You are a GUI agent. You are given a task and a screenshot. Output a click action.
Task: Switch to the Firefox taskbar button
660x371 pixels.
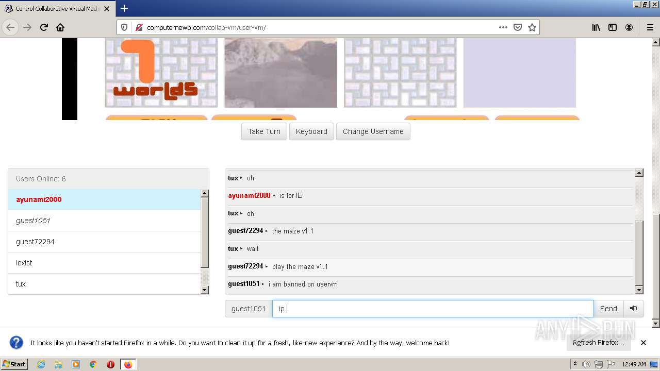(x=128, y=364)
